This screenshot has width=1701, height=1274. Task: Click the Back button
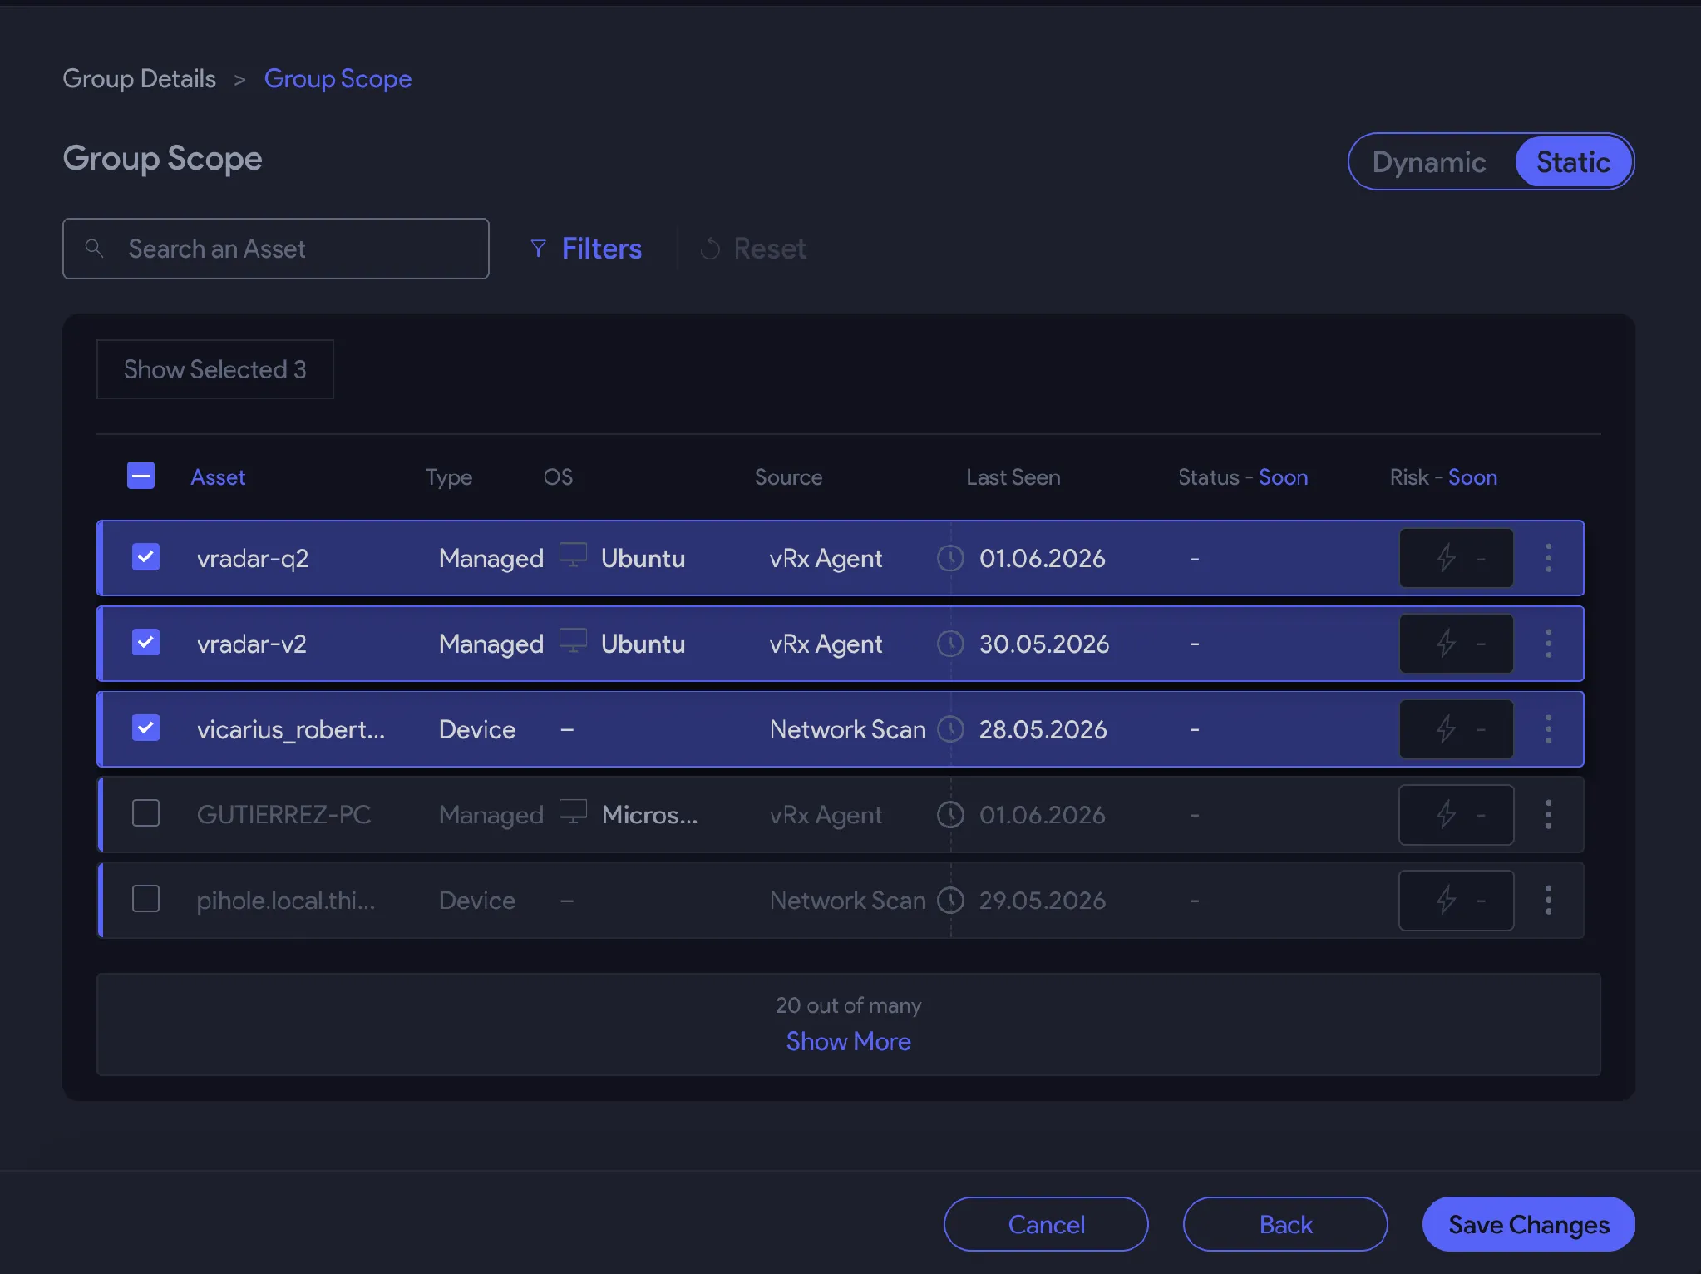[x=1285, y=1224]
